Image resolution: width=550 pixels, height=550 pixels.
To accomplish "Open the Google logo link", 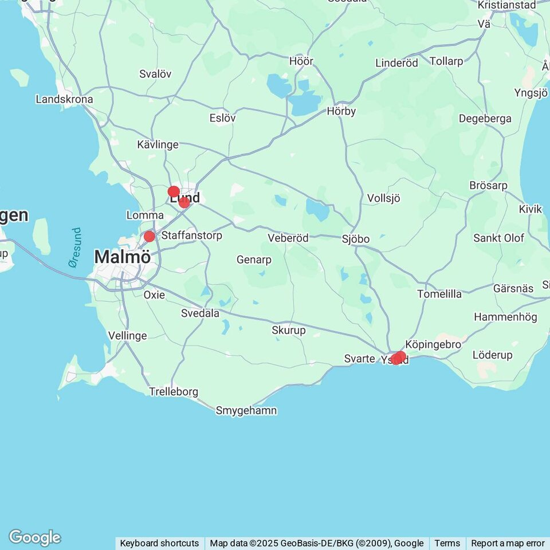I will 35,538.
